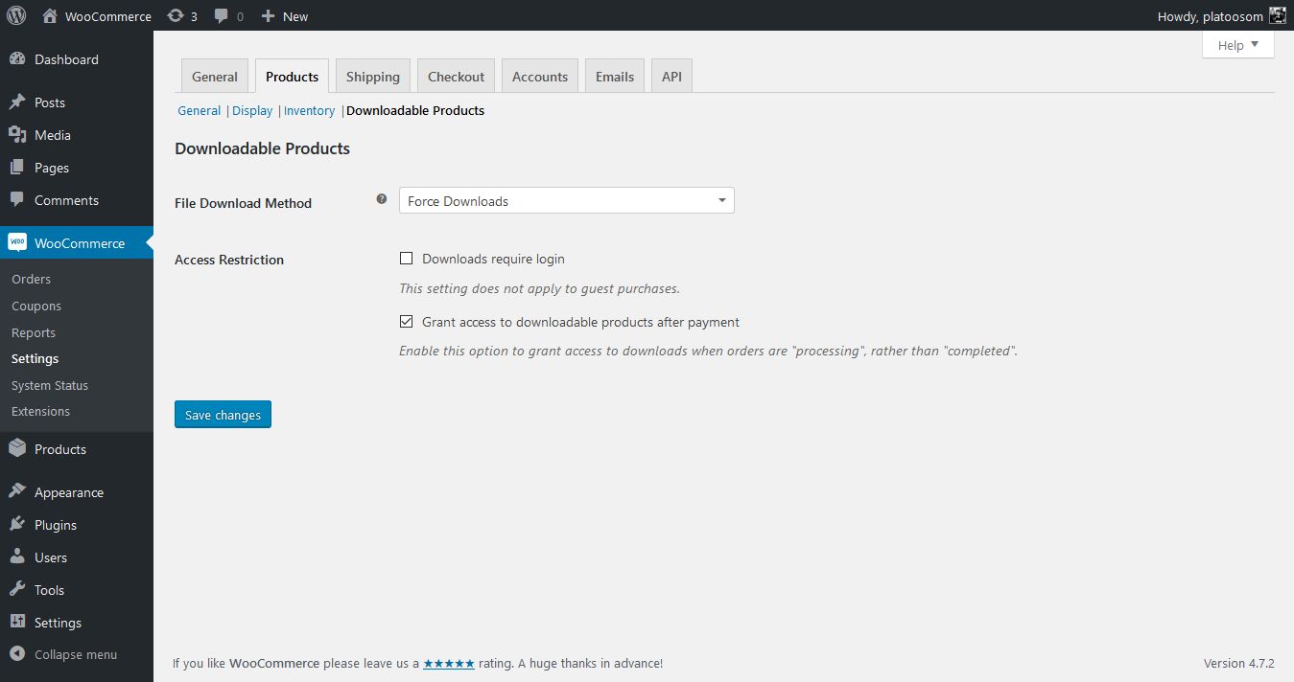Open the General sub-section link
This screenshot has width=1294, height=682.
click(200, 111)
